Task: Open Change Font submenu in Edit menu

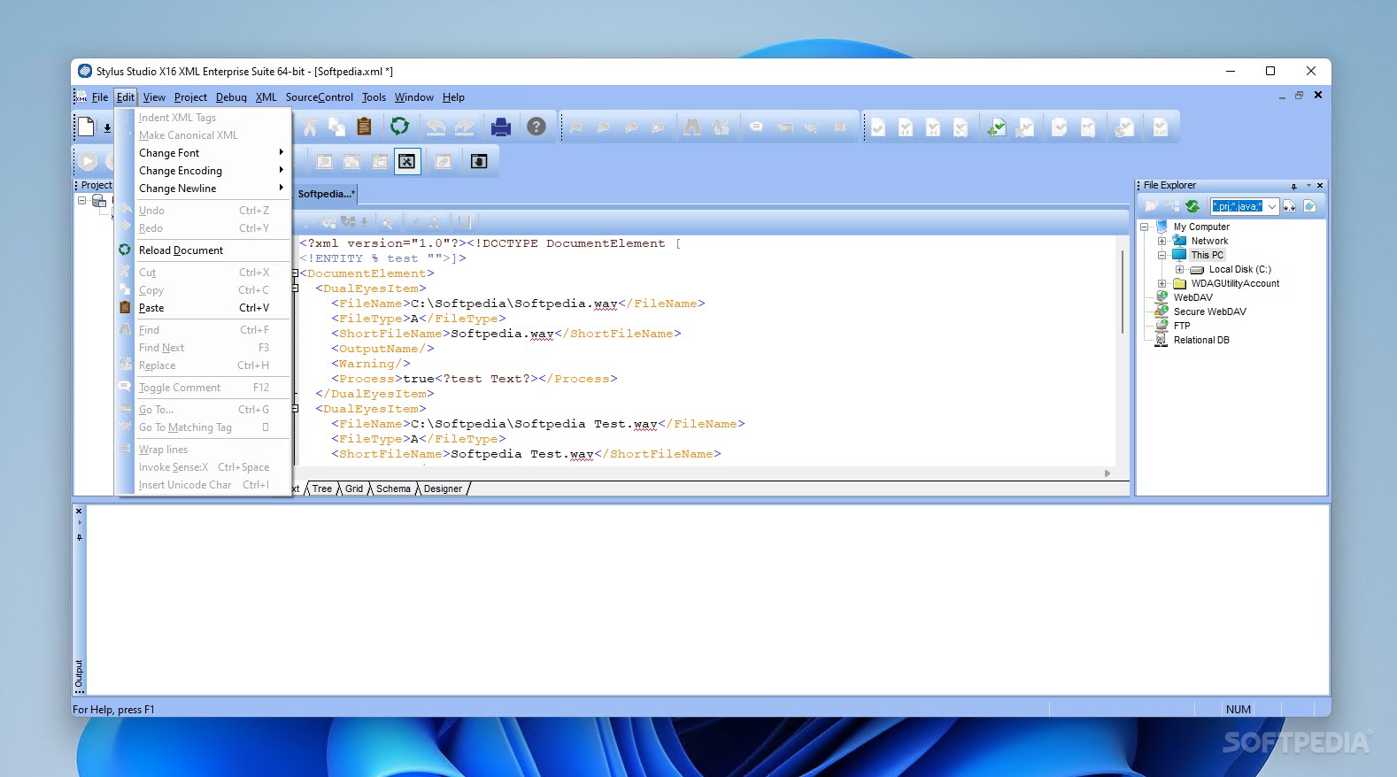Action: tap(204, 153)
